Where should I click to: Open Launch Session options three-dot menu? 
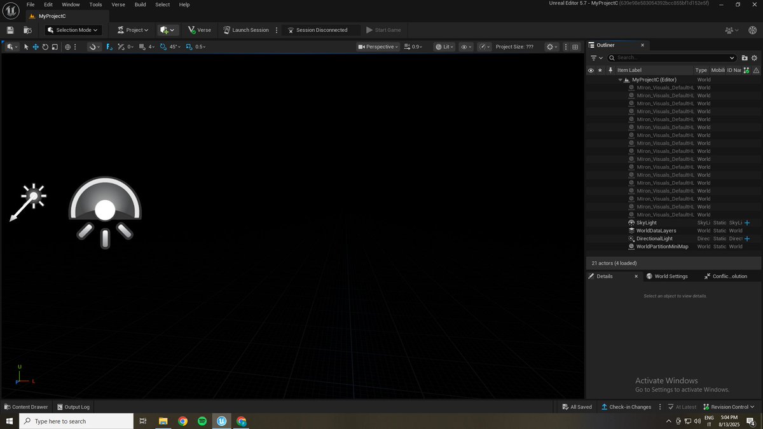pyautogui.click(x=275, y=30)
